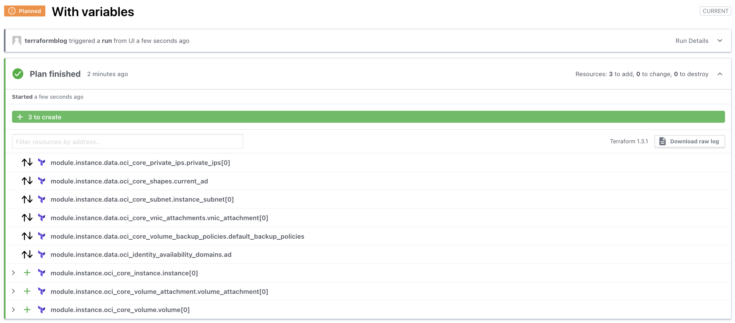Click the CURRENT label badge
This screenshot has width=735, height=323.
tap(715, 11)
